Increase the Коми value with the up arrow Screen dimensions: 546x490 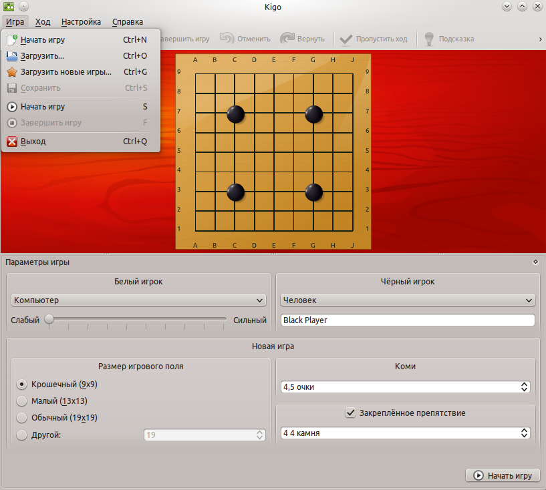pyautogui.click(x=524, y=385)
